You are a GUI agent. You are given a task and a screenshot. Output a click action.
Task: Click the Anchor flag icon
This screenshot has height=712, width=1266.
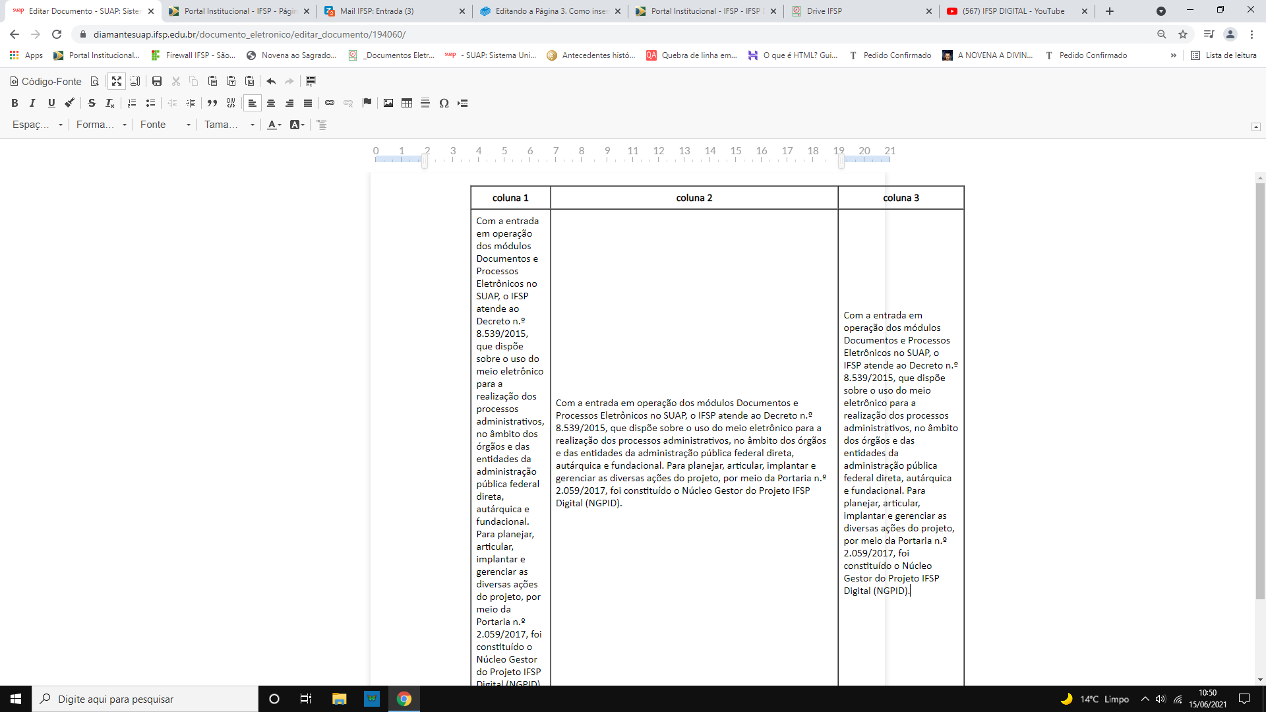pyautogui.click(x=367, y=103)
